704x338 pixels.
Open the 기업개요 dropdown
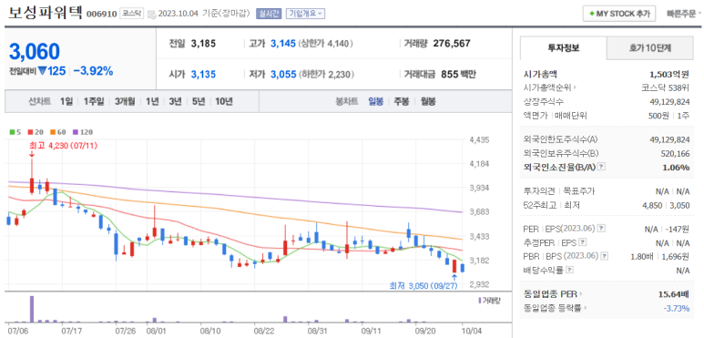(x=305, y=14)
